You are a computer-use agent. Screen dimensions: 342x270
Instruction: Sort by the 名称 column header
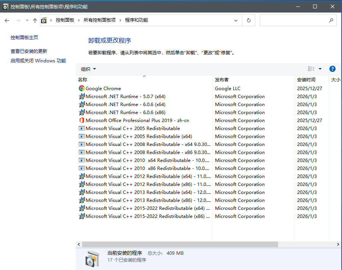[83, 80]
